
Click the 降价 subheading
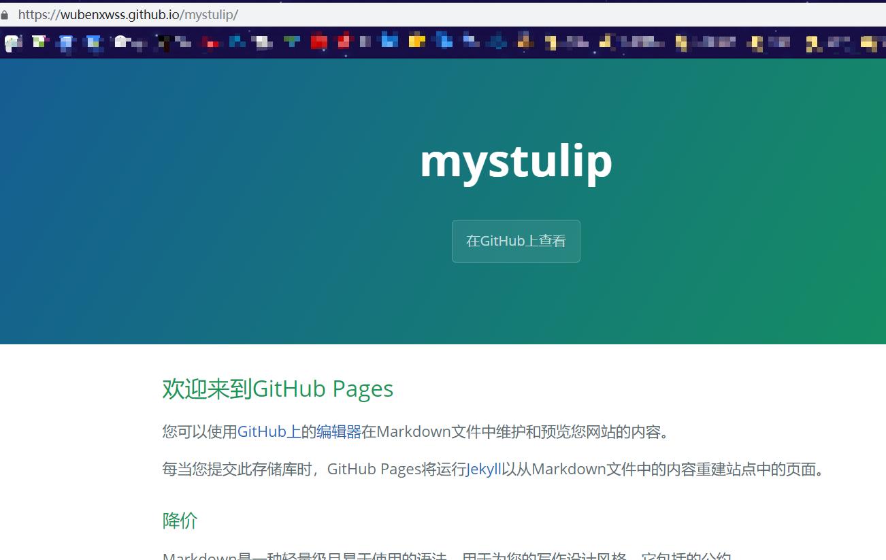180,521
